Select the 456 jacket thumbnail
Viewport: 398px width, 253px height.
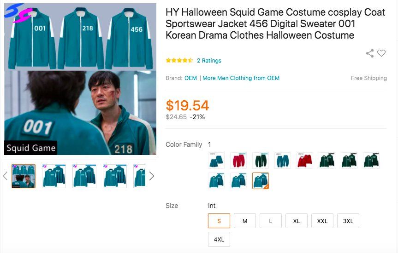(115, 176)
